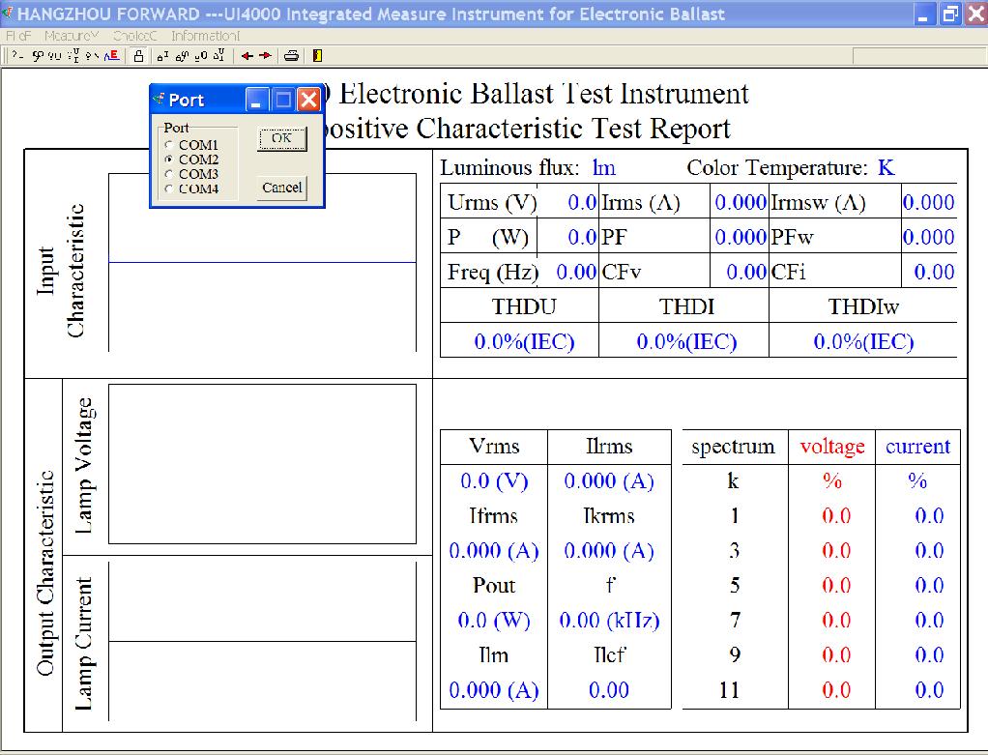Select the COM2 port radio button
The height and width of the screenshot is (755, 988).
169,160
